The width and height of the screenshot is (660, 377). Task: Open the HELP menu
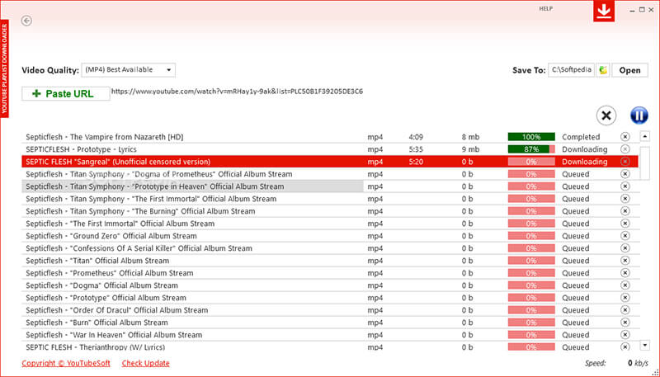(546, 8)
